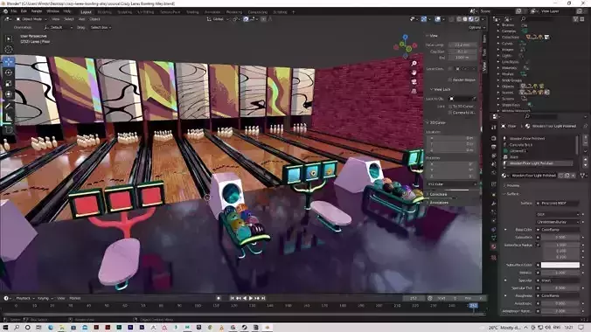Open the viewport Add menu
Screen dimensions: 591x332
tap(82, 19)
